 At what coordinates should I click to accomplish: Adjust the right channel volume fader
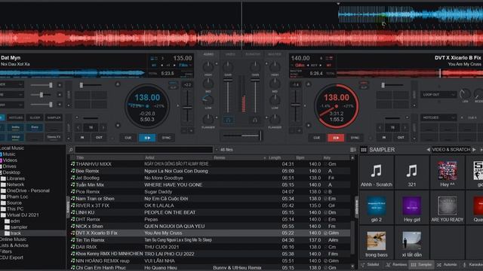pos(255,96)
